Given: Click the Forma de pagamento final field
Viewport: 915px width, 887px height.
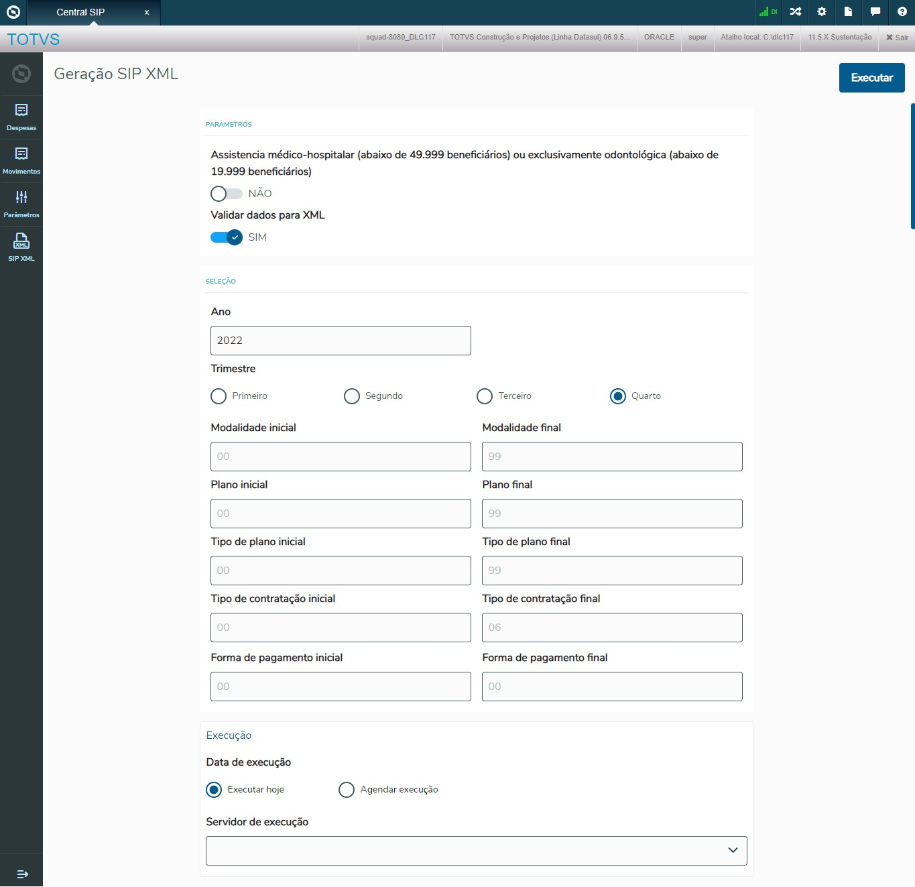Looking at the screenshot, I should point(612,687).
